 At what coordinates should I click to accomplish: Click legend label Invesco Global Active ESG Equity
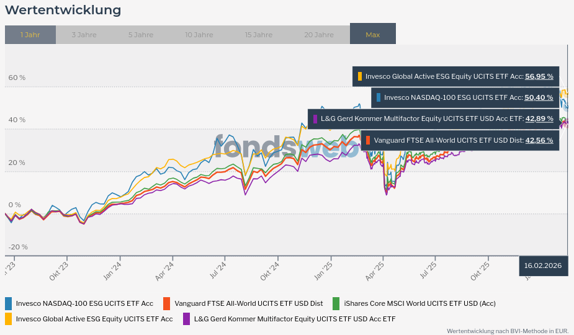94,319
